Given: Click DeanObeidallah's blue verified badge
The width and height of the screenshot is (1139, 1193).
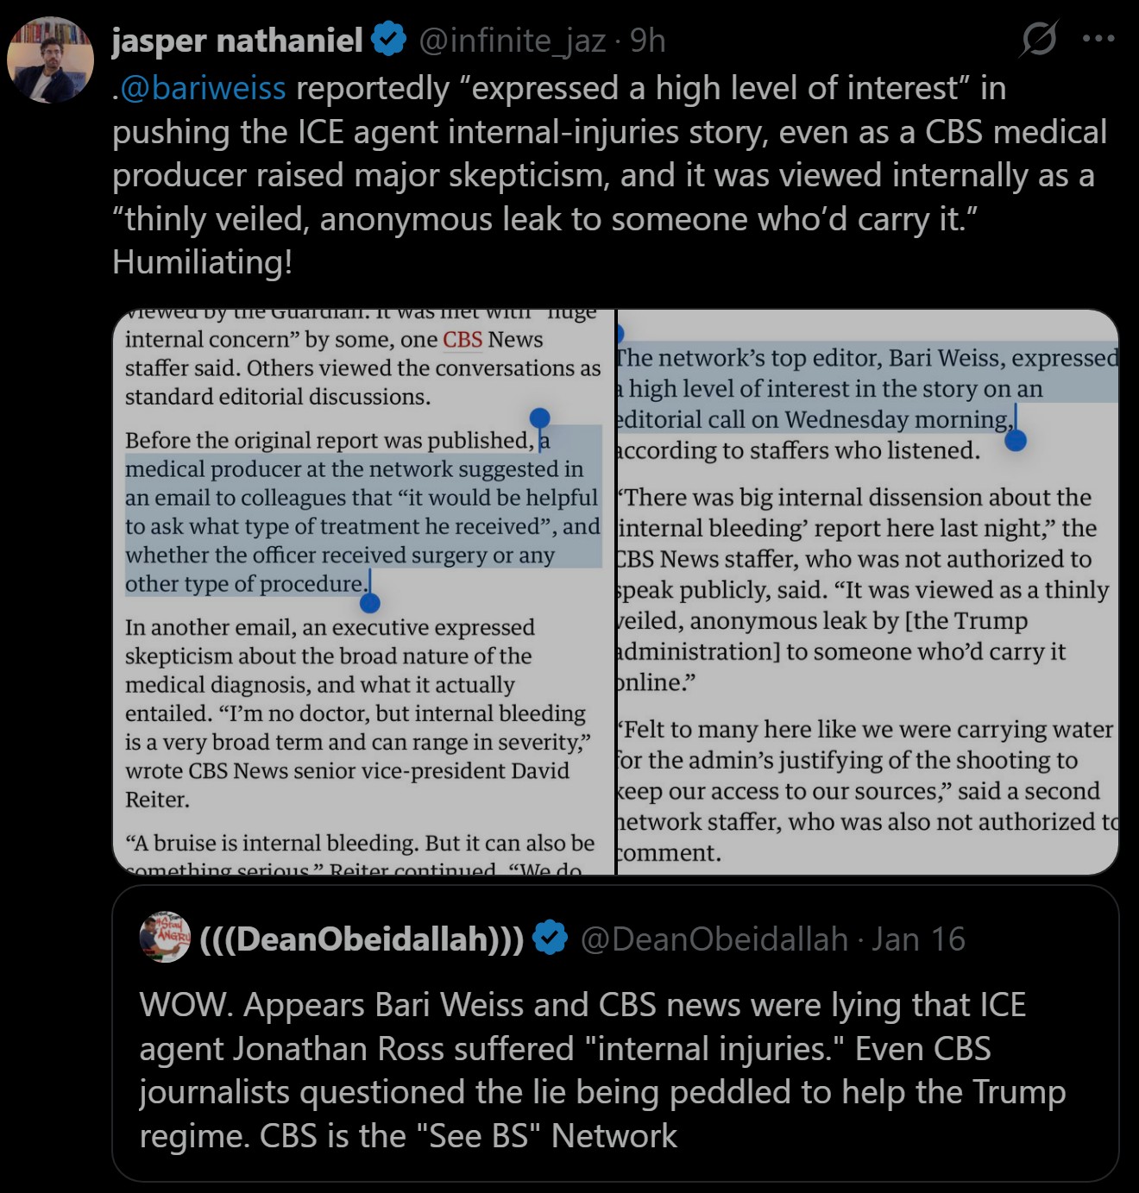Looking at the screenshot, I should coord(550,938).
